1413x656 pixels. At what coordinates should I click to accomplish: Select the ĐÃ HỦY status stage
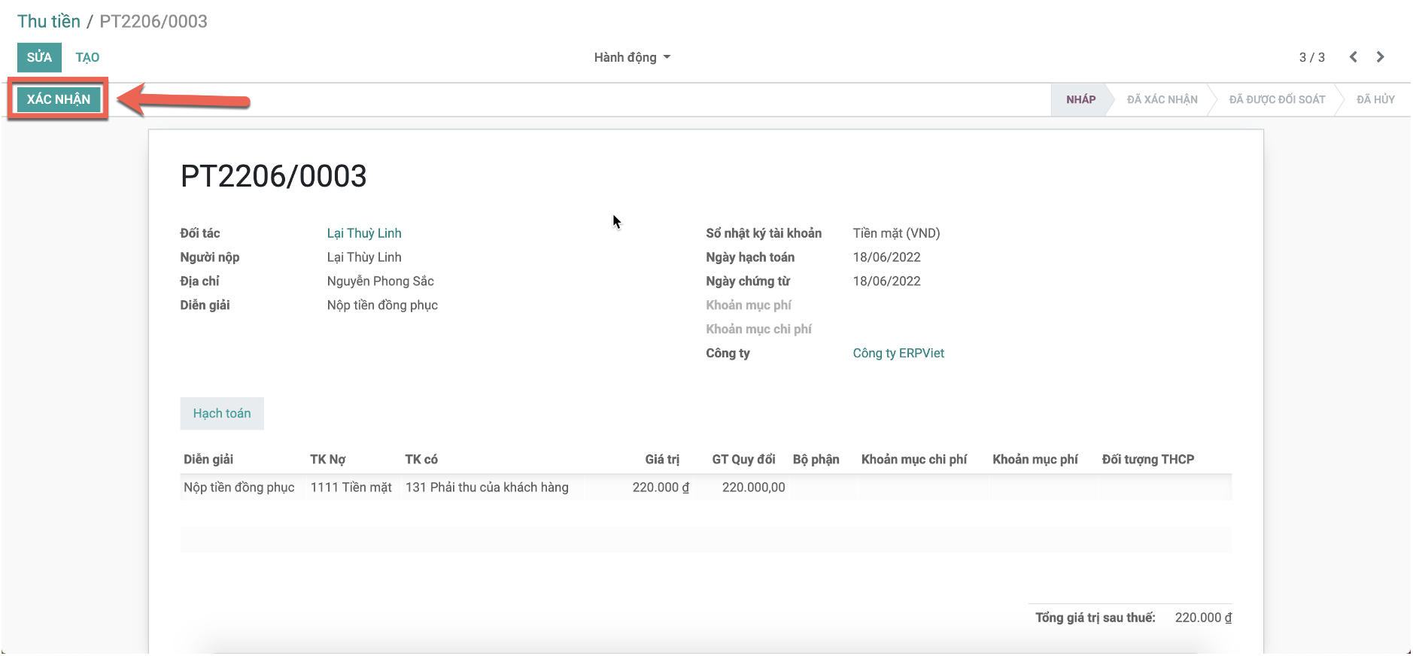[1375, 99]
